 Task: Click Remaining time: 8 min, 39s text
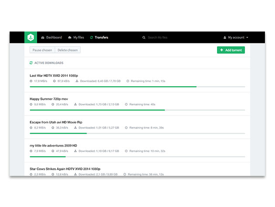[x=146, y=128]
